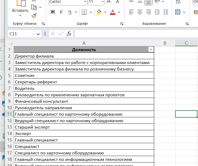Open borders dropdown arrow
The width and height of the screenshot is (198, 166).
(x=91, y=12)
